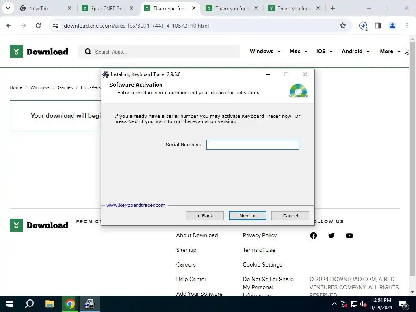The width and height of the screenshot is (416, 312).
Task: Open File Explorer from taskbar
Action: click(x=50, y=304)
